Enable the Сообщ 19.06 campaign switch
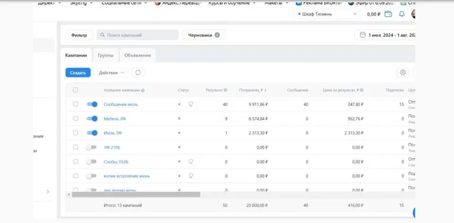Image resolution: width=454 pixels, height=223 pixels. (91, 162)
